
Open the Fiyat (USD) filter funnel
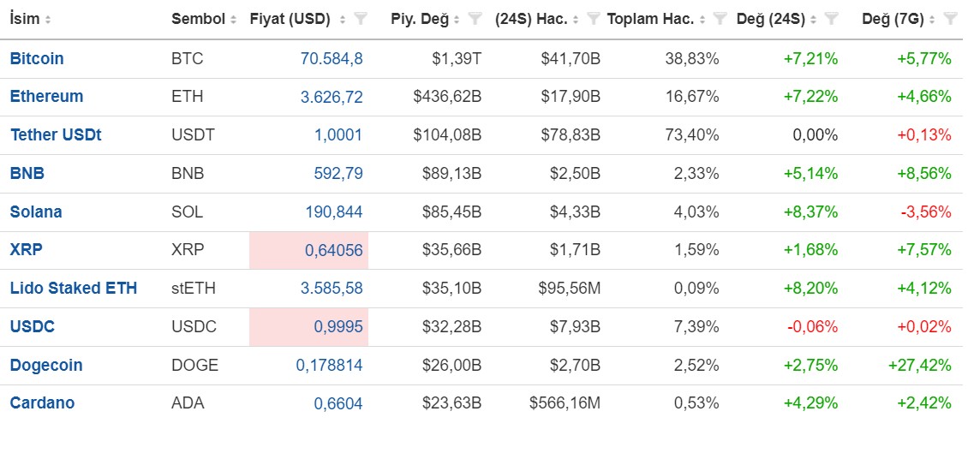[360, 20]
